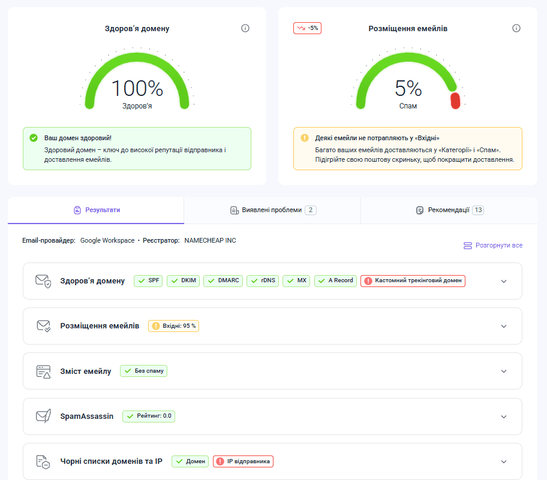Viewport: 547px width, 480px height.
Task: Click the SPF check badge
Action: 148,280
